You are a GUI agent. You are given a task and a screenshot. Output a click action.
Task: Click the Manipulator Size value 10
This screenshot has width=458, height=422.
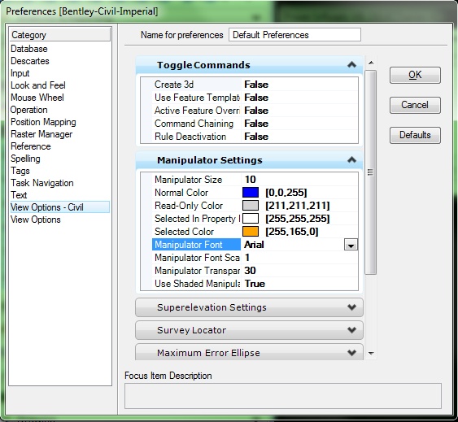click(250, 180)
